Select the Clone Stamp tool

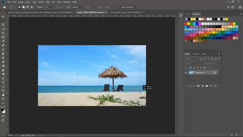(x=3, y=54)
